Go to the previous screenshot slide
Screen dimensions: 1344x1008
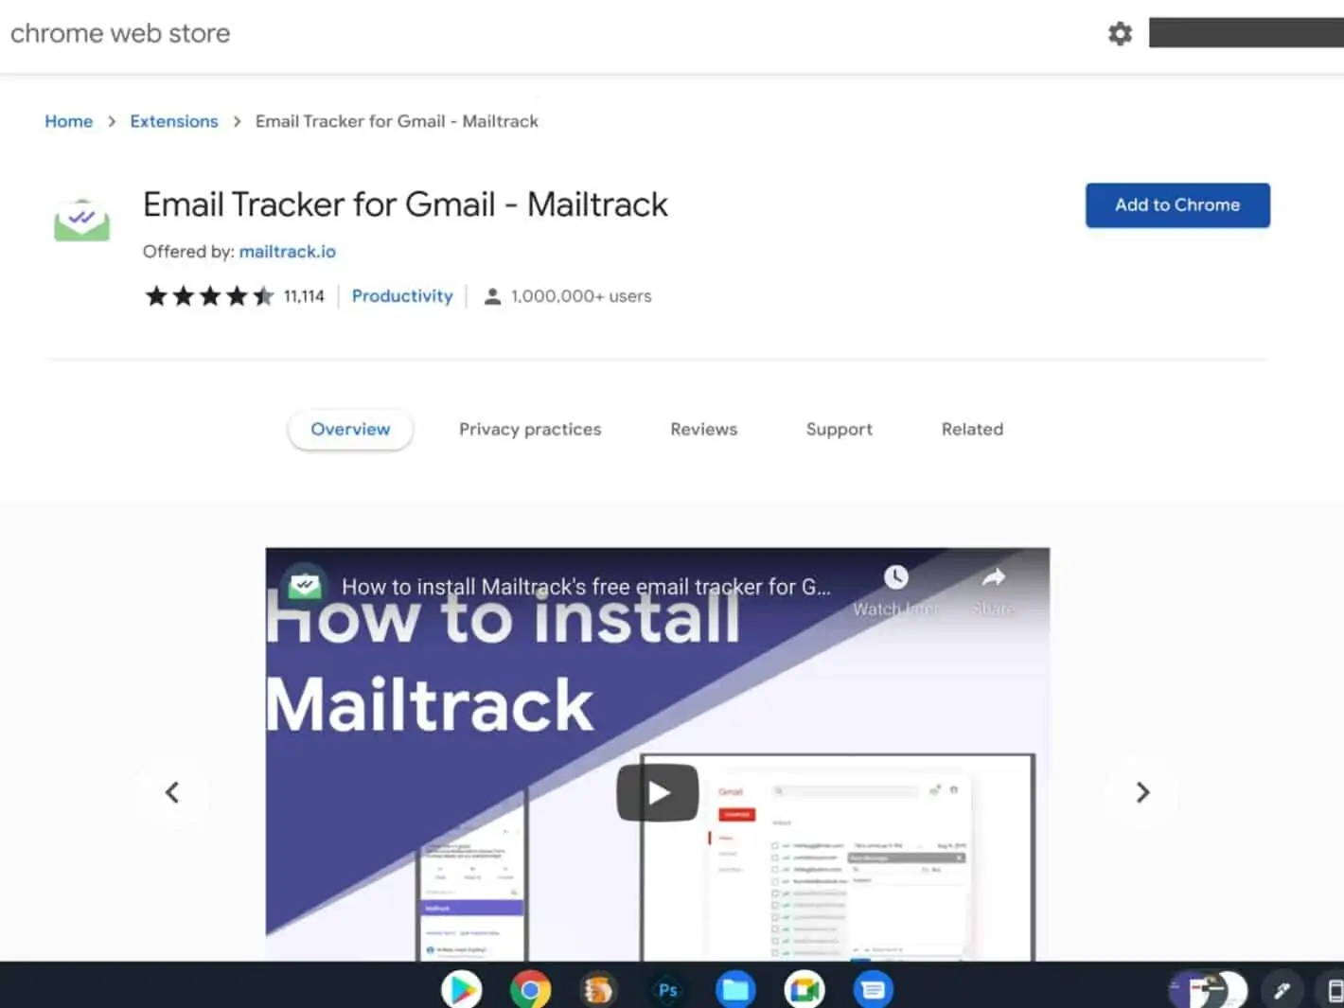(x=172, y=792)
